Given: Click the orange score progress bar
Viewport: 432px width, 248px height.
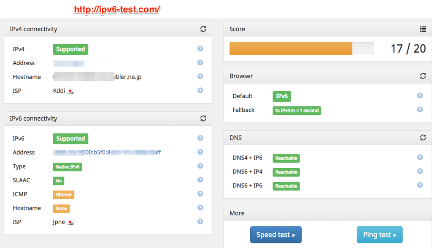Looking at the screenshot, I should click(x=291, y=49).
